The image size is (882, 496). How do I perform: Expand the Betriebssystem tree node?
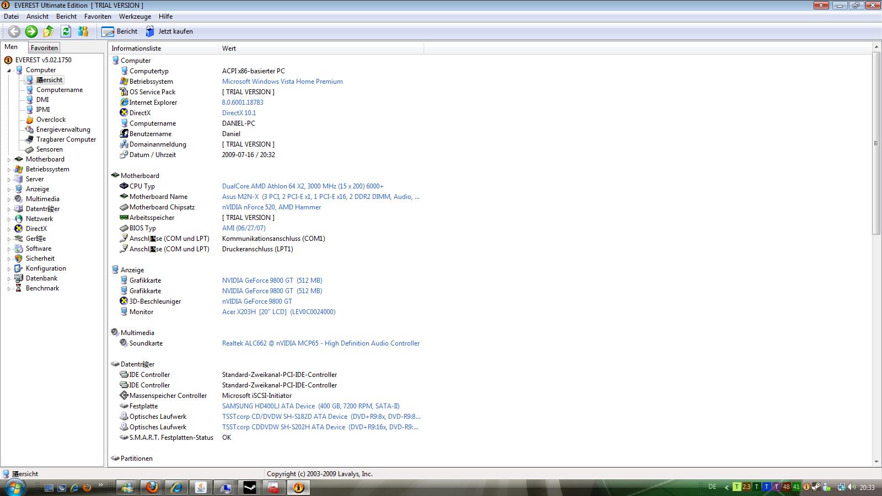point(9,170)
